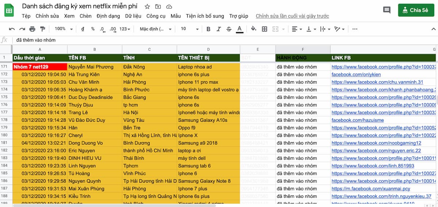438x207 pixels.
Task: Toggle strikethrough formatting
Action: pos(229,29)
